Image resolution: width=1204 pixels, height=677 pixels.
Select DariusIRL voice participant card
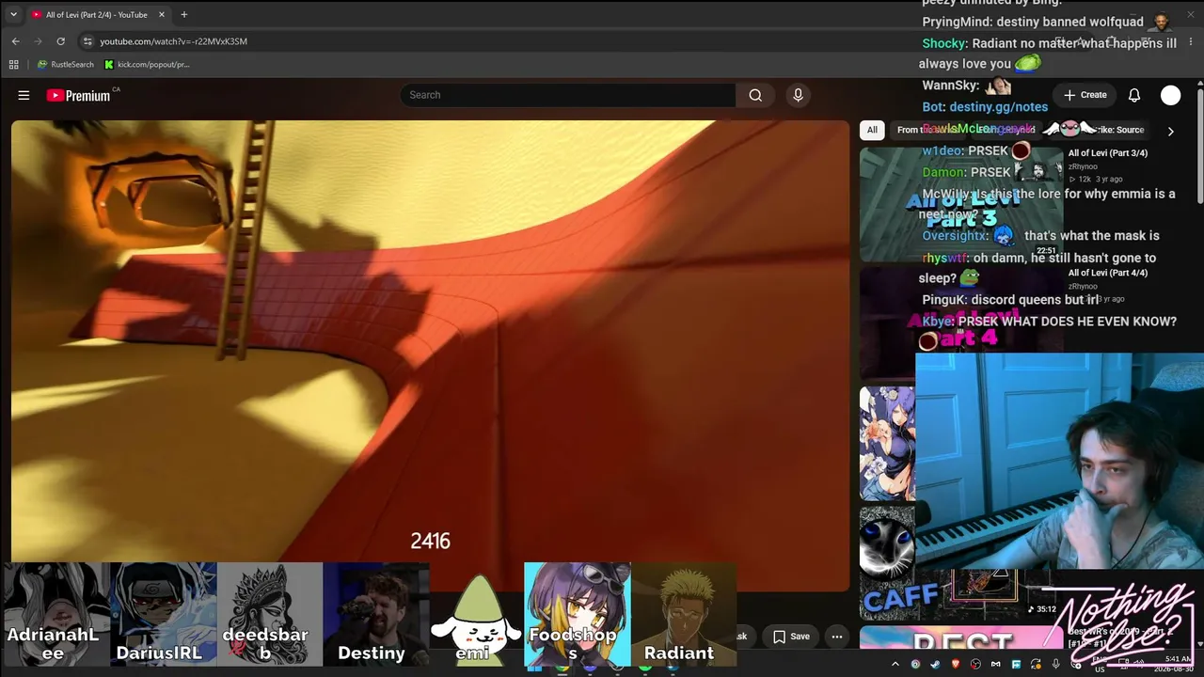164,614
